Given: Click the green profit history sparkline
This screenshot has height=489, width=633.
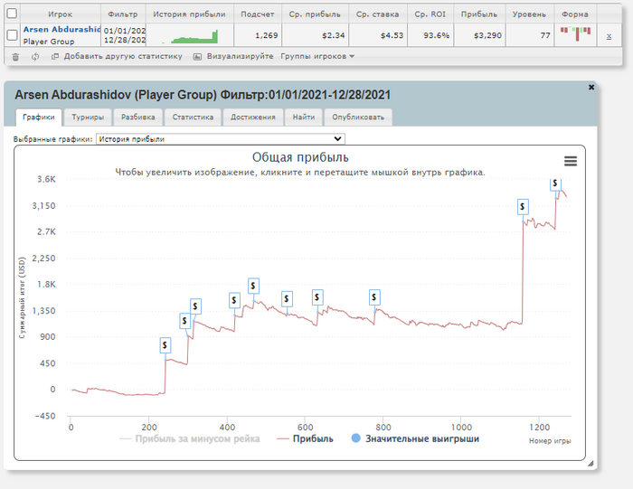Looking at the screenshot, I should (x=190, y=36).
